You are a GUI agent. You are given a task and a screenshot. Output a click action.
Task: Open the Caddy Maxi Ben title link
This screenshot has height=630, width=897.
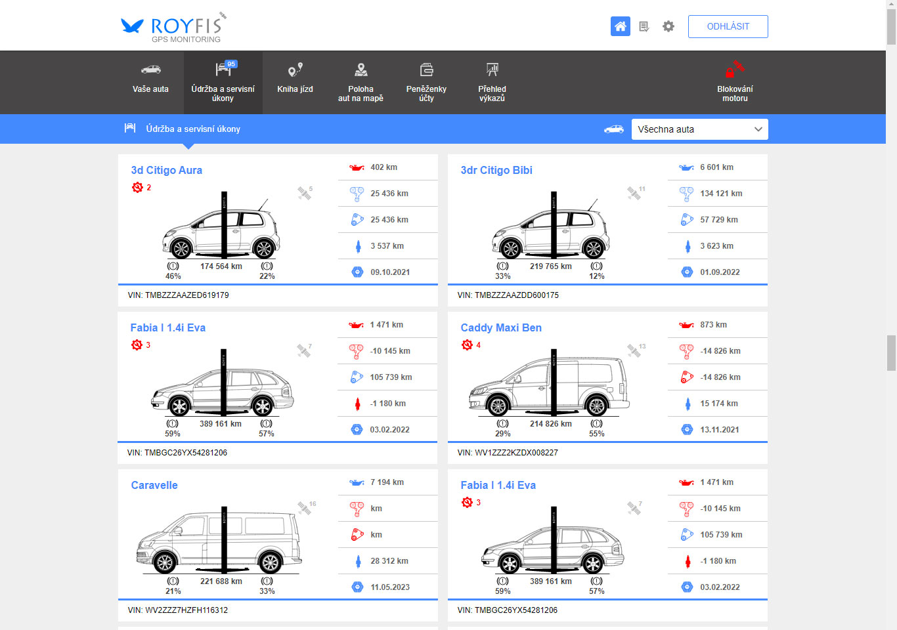tap(501, 327)
